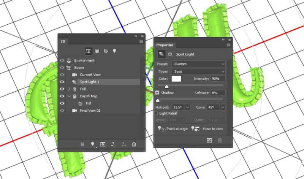Click Render icon at Properties panel bottom

(x=209, y=140)
